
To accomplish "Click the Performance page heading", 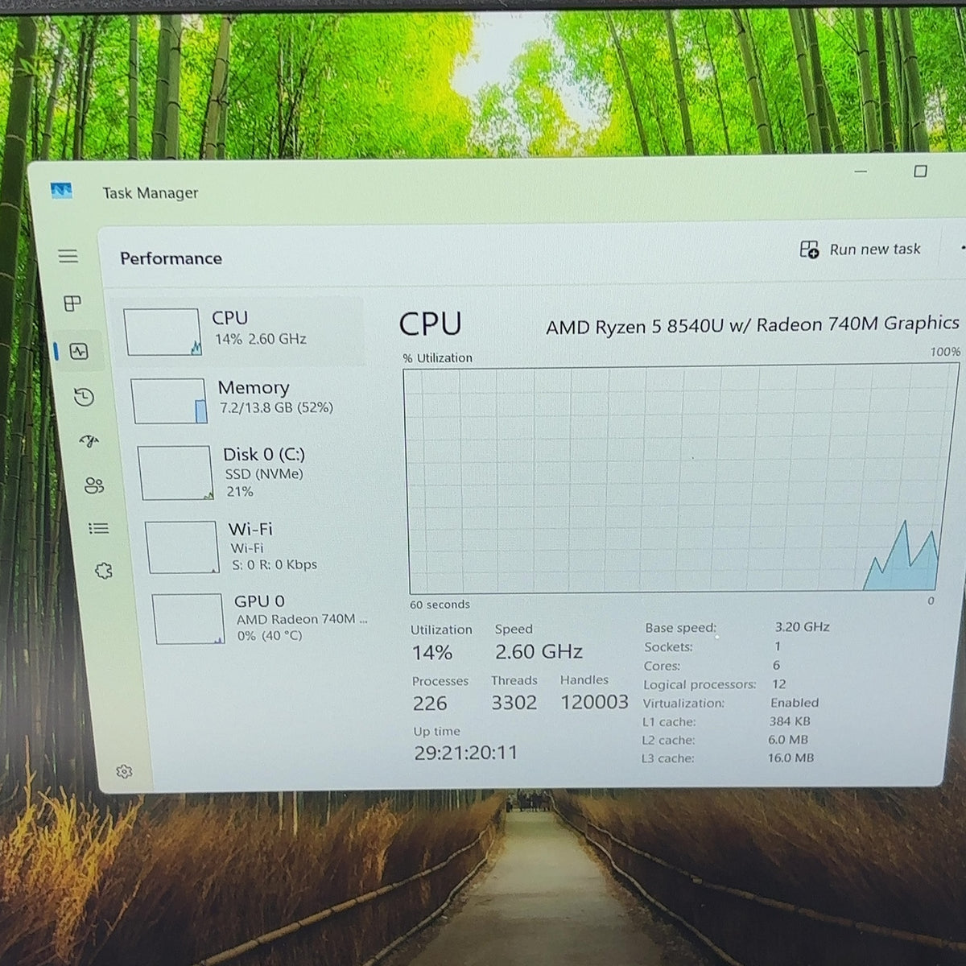I will coord(171,258).
